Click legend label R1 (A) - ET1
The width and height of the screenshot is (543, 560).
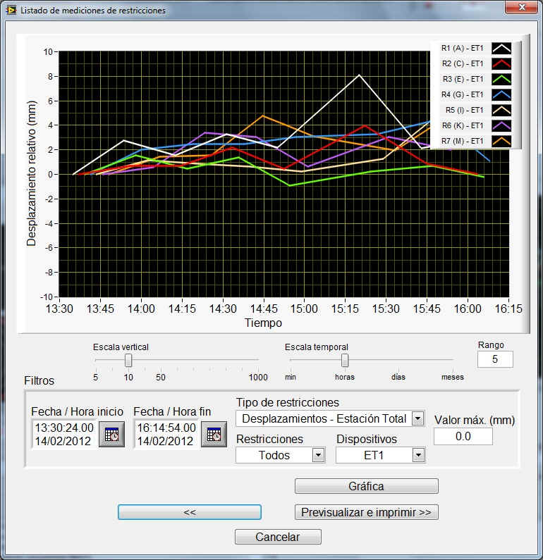pos(462,48)
